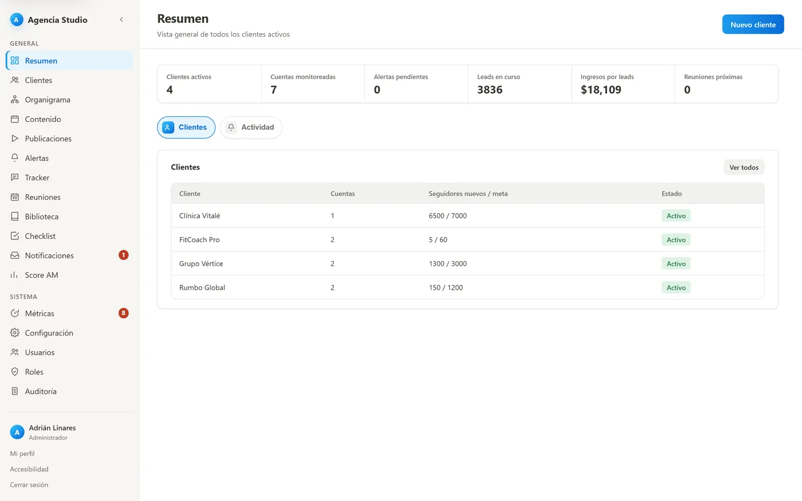Click the Contenido calendar icon
The image size is (802, 501).
[15, 119]
